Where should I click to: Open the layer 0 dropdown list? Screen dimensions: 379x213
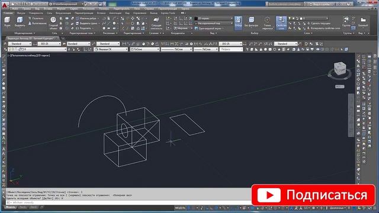click(x=37, y=49)
